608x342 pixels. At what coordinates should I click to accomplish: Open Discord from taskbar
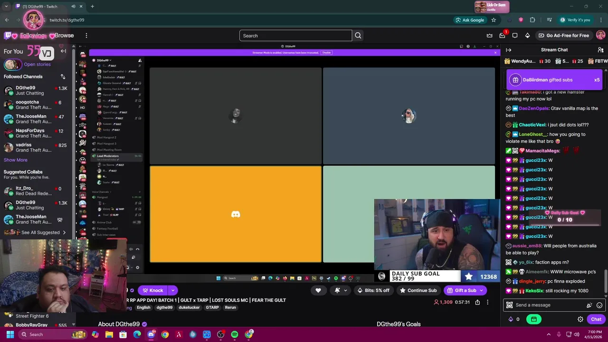[151, 334]
